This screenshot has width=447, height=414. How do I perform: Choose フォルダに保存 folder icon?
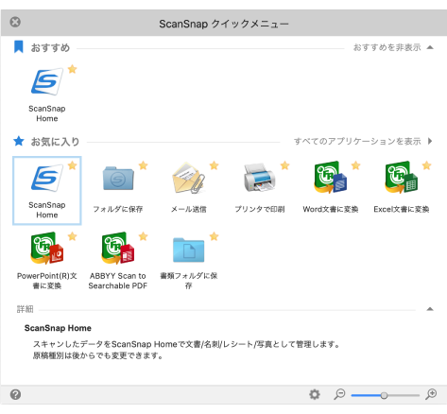click(x=118, y=179)
